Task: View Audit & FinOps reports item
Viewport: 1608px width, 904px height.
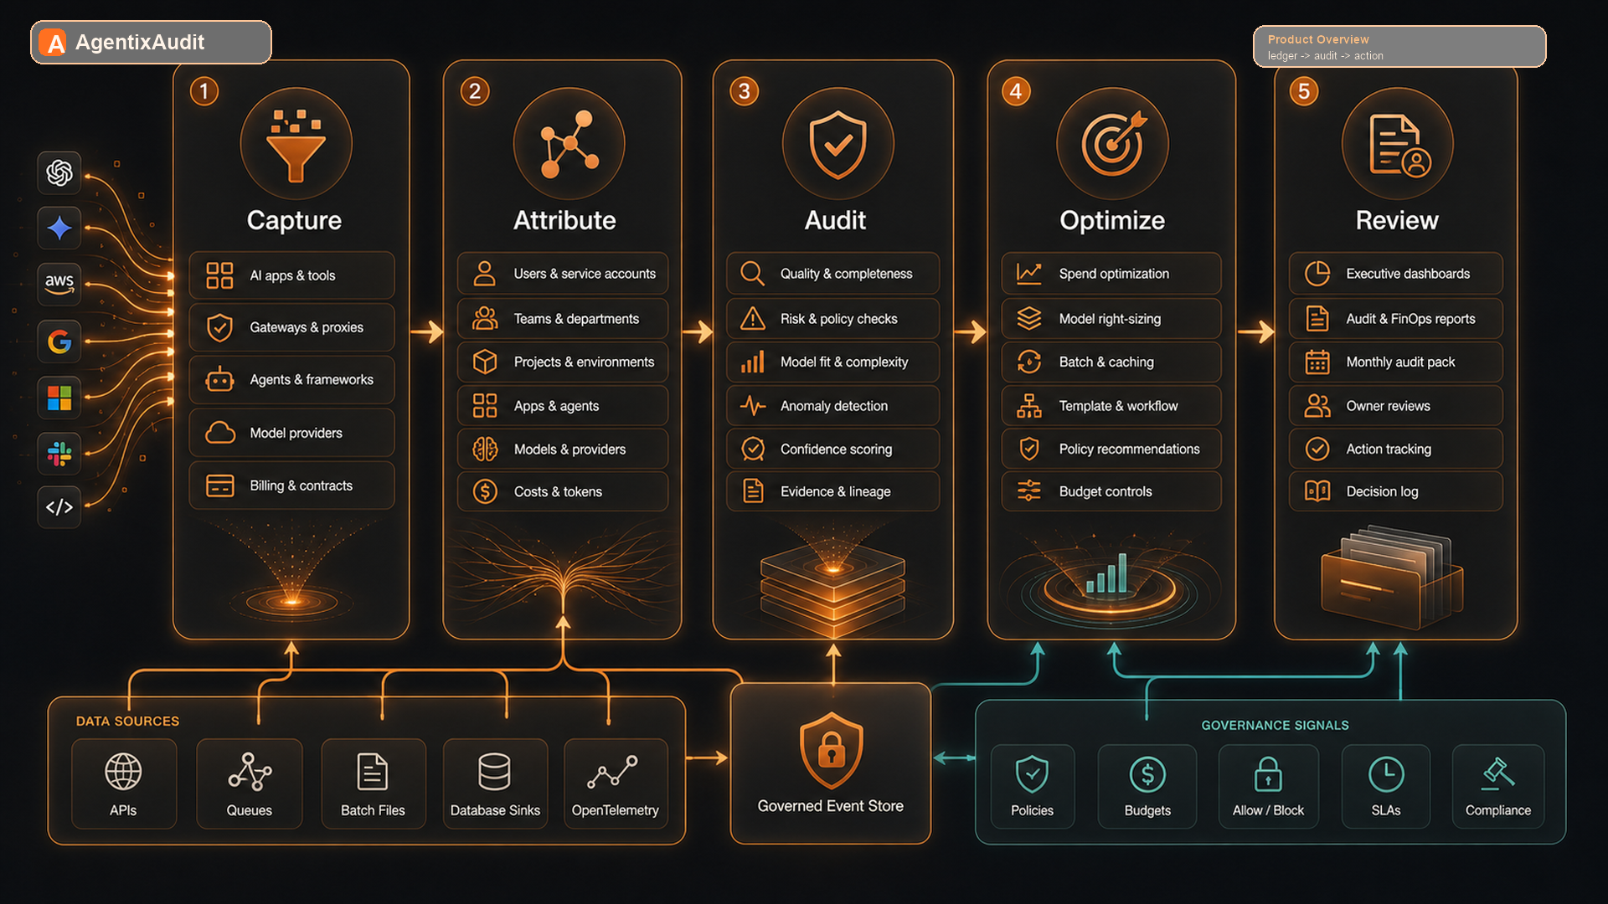Action: click(1396, 319)
